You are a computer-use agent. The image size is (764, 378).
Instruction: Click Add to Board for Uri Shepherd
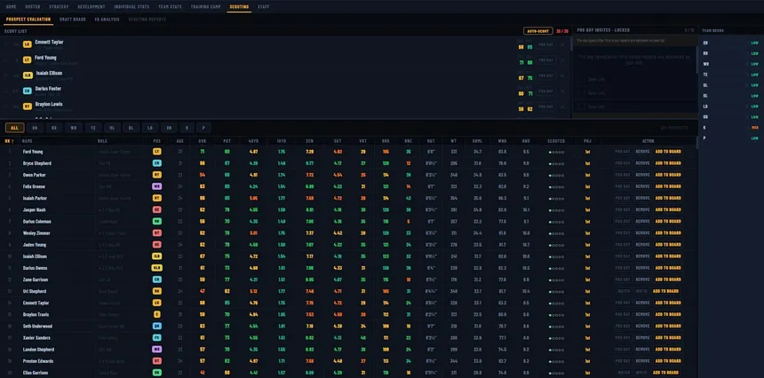pyautogui.click(x=665, y=291)
